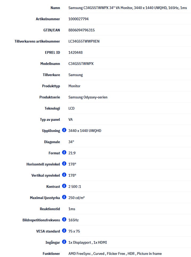The width and height of the screenshot is (191, 257).
Task: Open info icon next to Ingångar
Action: click(64, 242)
